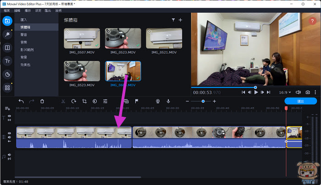This screenshot has width=321, height=185.
Task: Toggle title track visibility eye
Action: (x=10, y=116)
